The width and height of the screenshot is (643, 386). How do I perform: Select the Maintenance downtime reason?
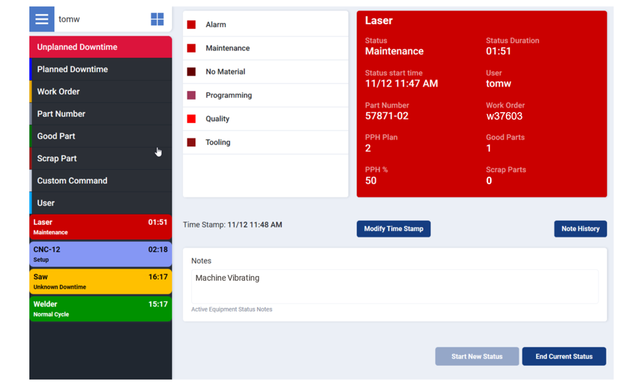click(x=227, y=48)
